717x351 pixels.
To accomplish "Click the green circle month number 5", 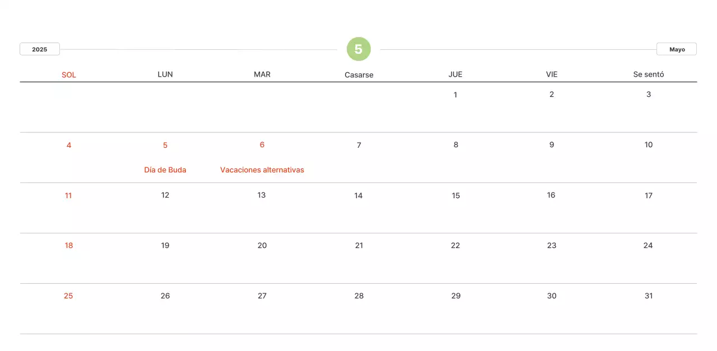I will pyautogui.click(x=358, y=49).
